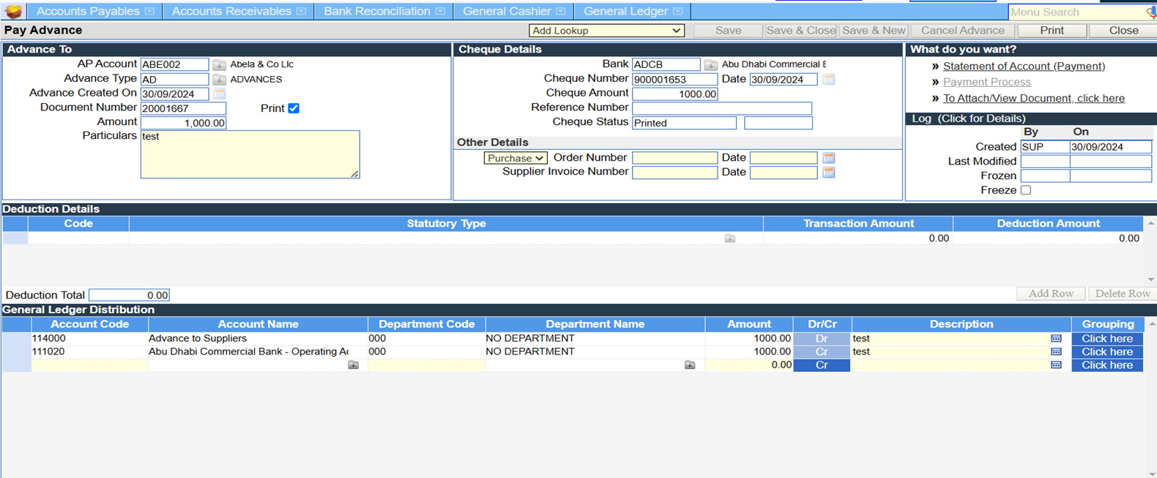Open the Bank Reconciliation menu
The width and height of the screenshot is (1157, 478).
tap(384, 11)
